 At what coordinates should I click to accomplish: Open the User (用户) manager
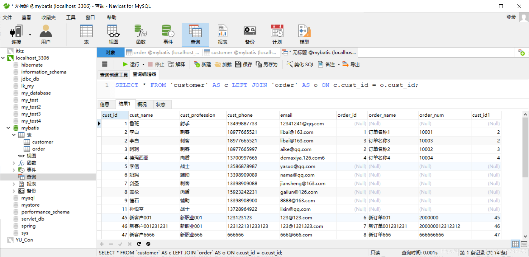coord(45,34)
